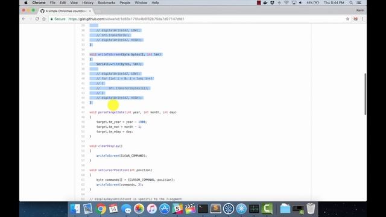Click the parseTargetDate function name
Image resolution: width=386 pixels, height=217 pixels.
point(112,112)
